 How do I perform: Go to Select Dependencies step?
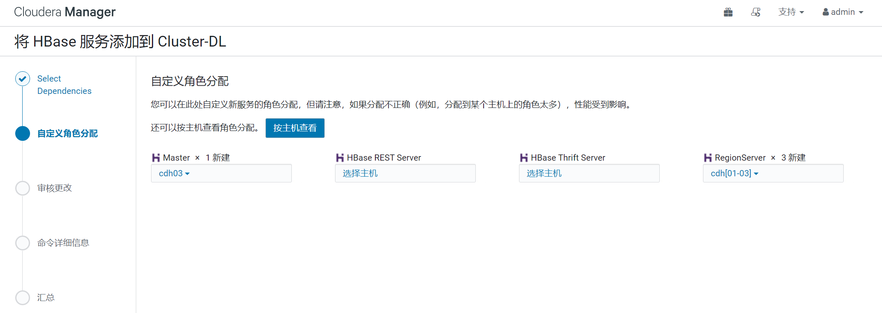point(64,84)
